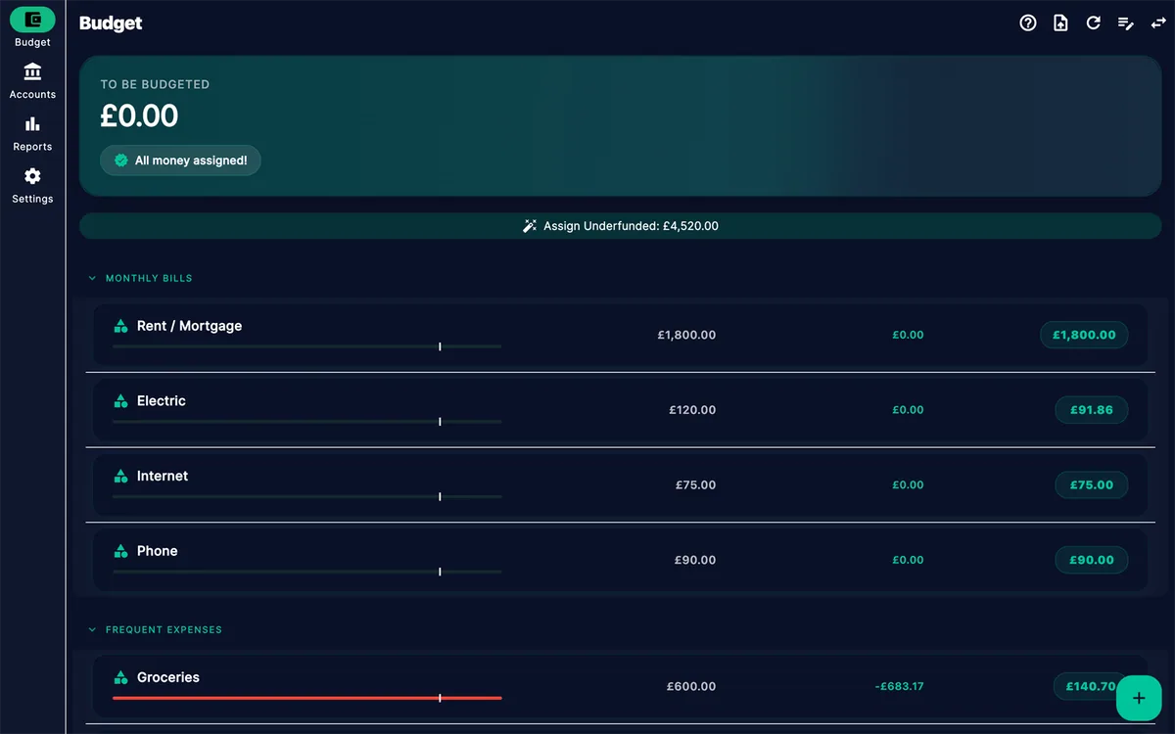
Task: Click Phone available £90.00 pill
Action: pos(1091,560)
